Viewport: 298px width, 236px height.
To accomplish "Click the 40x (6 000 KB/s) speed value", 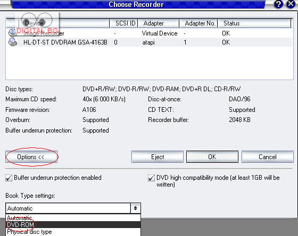I will point(104,99).
